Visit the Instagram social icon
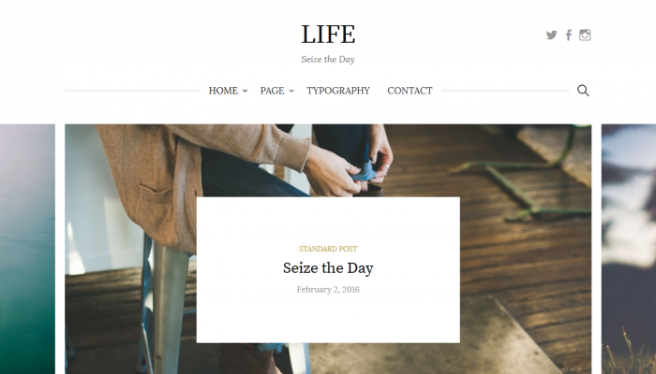The width and height of the screenshot is (656, 374). click(x=585, y=36)
